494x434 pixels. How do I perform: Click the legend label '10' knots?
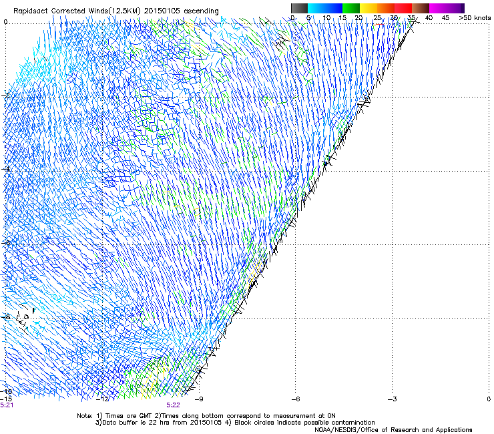326,18
